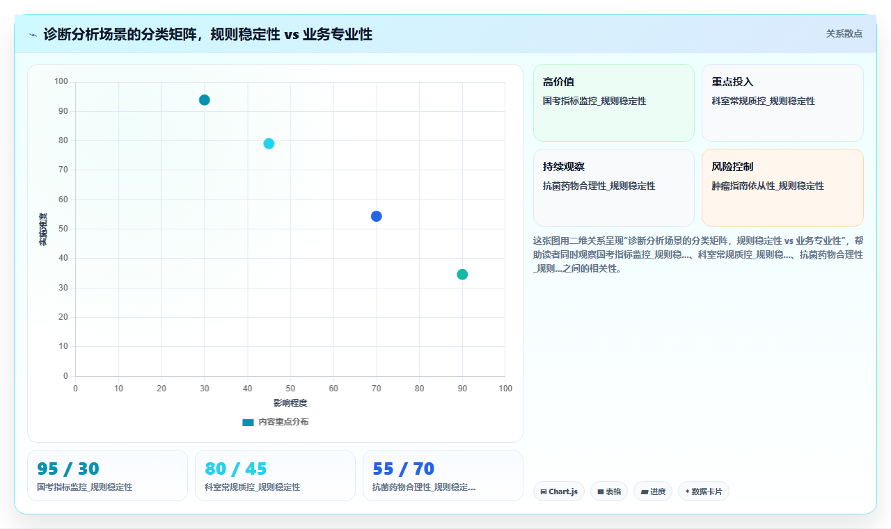Screen dimensions: 891x529
Task: Open the 重点投入 quadrant card
Action: [782, 103]
